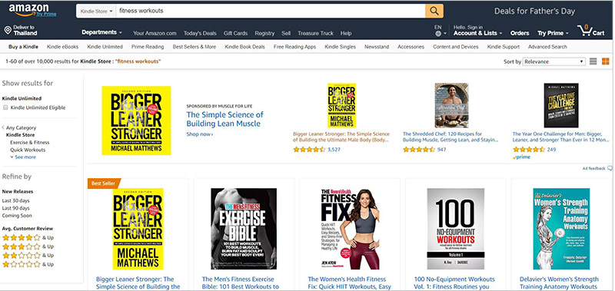Viewport: 615px width, 291px height.
Task: Click the EN globe language icon
Action: pyautogui.click(x=438, y=34)
